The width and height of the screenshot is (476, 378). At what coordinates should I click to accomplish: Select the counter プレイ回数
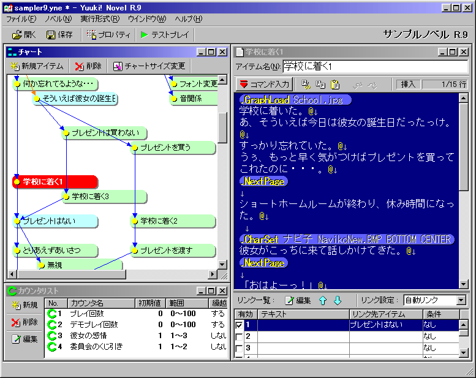[137, 313]
